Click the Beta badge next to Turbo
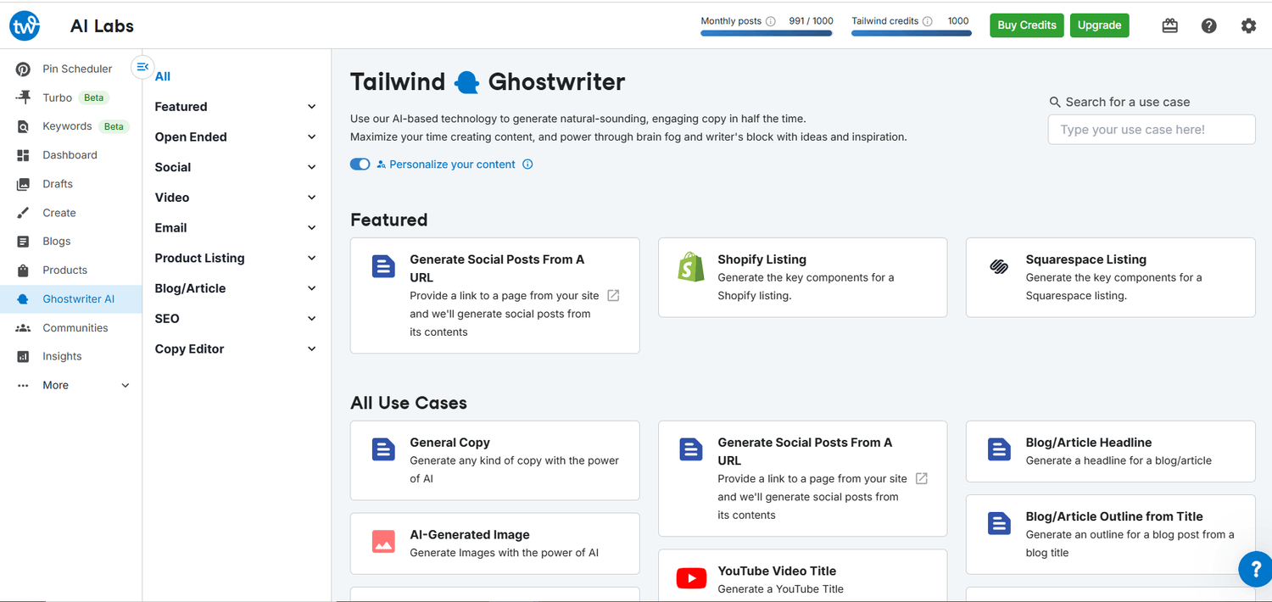This screenshot has width=1272, height=602. [93, 98]
